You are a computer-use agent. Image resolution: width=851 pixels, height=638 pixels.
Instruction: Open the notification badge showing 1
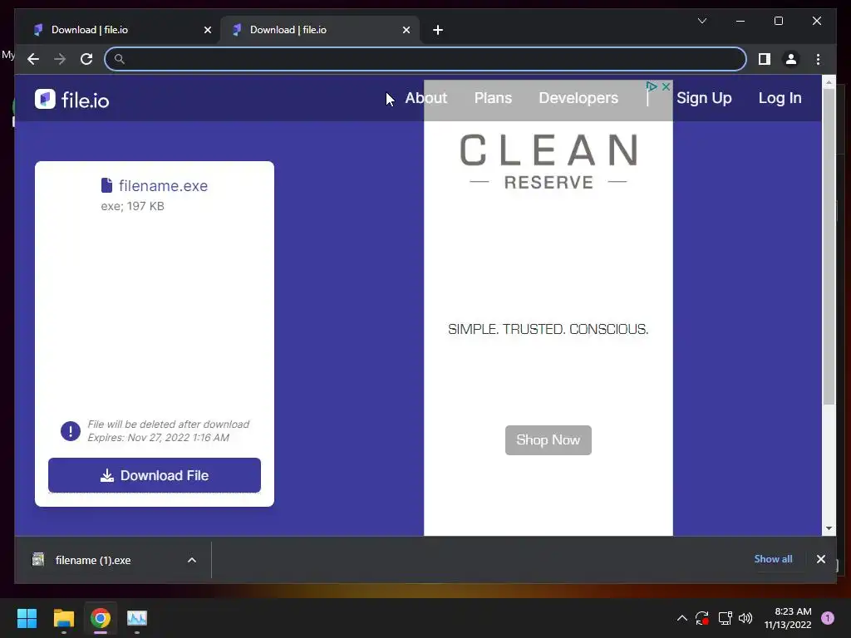(x=827, y=618)
